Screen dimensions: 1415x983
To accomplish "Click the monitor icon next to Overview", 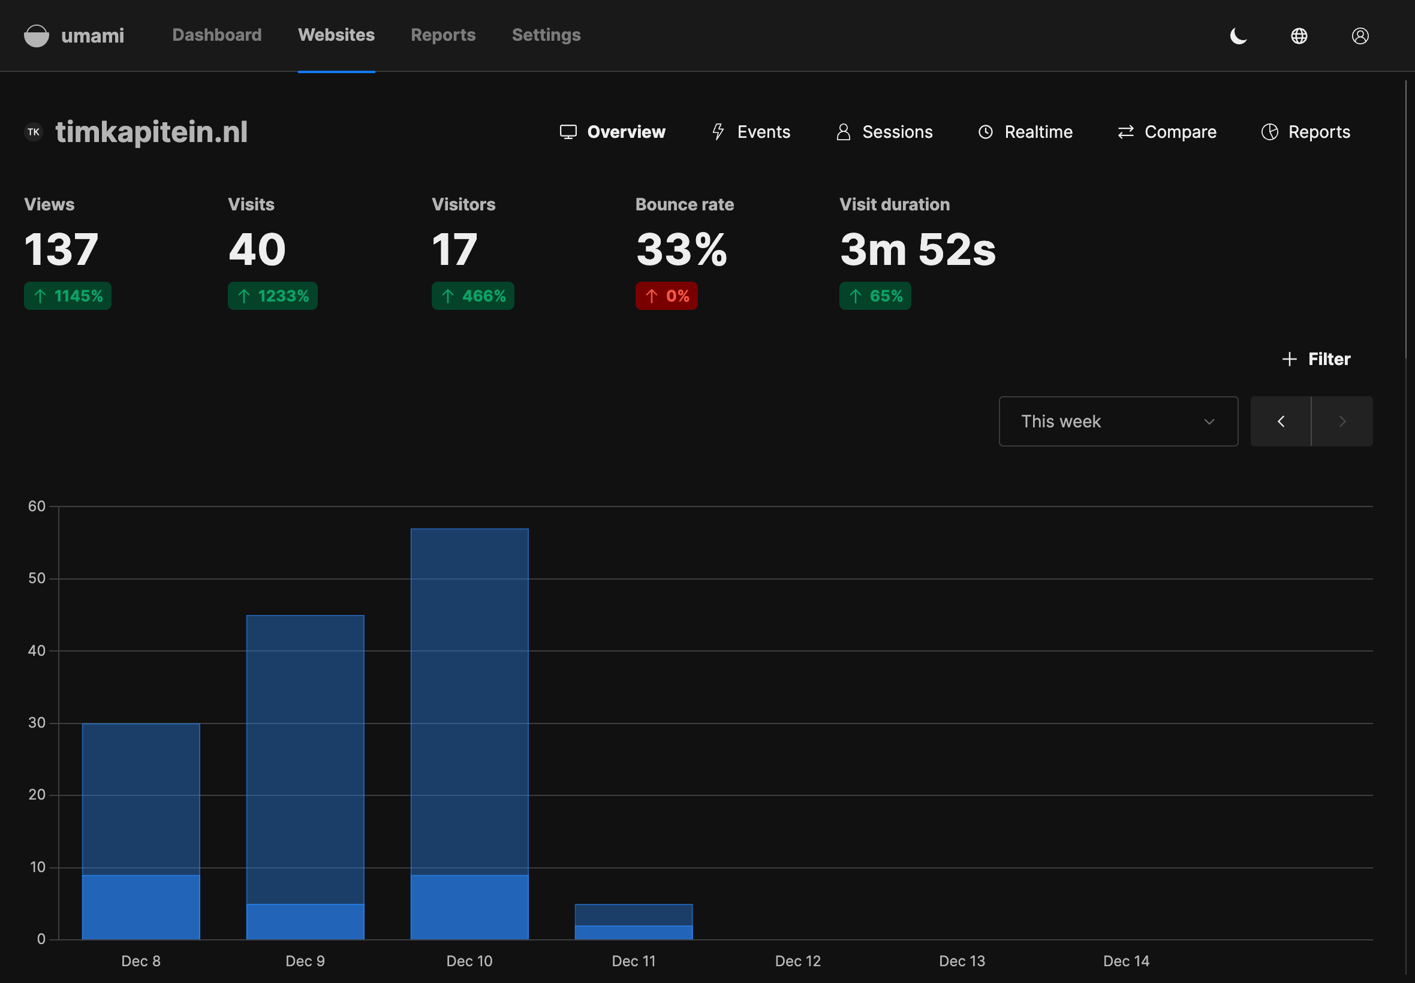I will (x=567, y=131).
